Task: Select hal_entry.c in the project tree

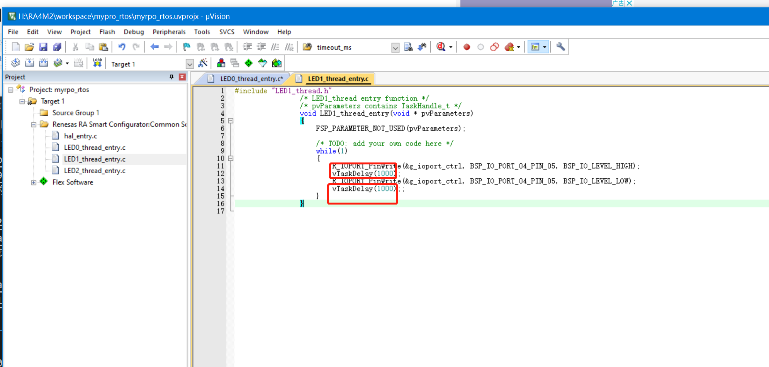Action: coord(80,136)
